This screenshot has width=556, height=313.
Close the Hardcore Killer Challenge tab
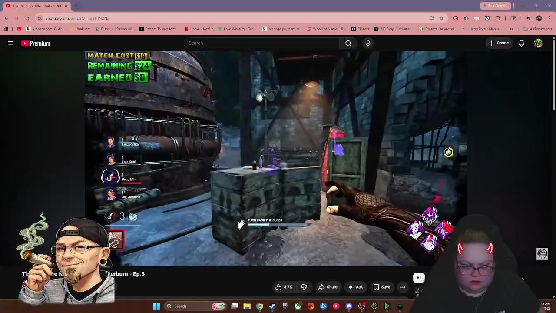[x=66, y=6]
